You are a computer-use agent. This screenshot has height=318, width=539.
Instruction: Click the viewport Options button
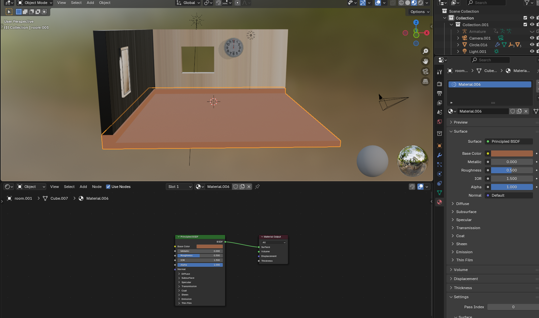pyautogui.click(x=419, y=12)
